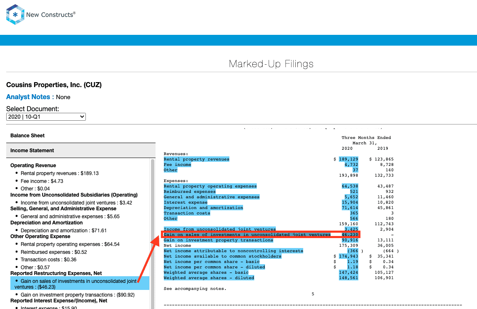Click the 174,943 value in filing

348,256
